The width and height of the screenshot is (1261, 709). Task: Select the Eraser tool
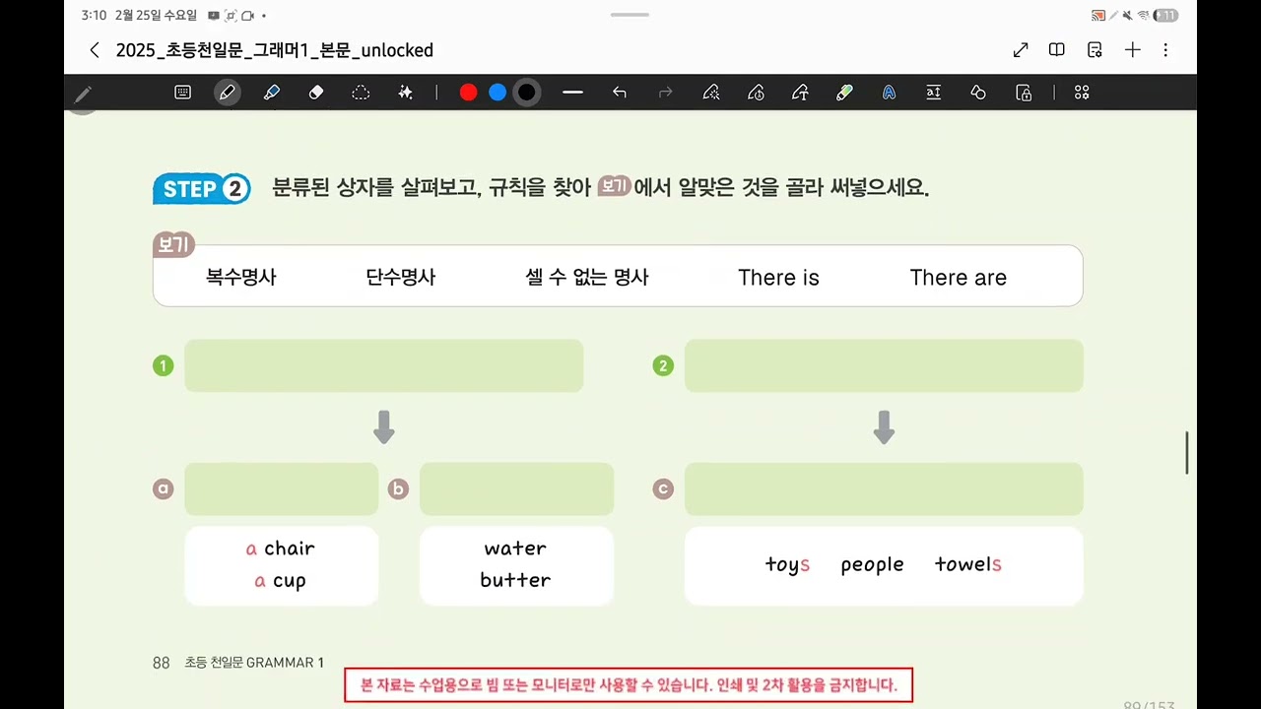(x=316, y=93)
